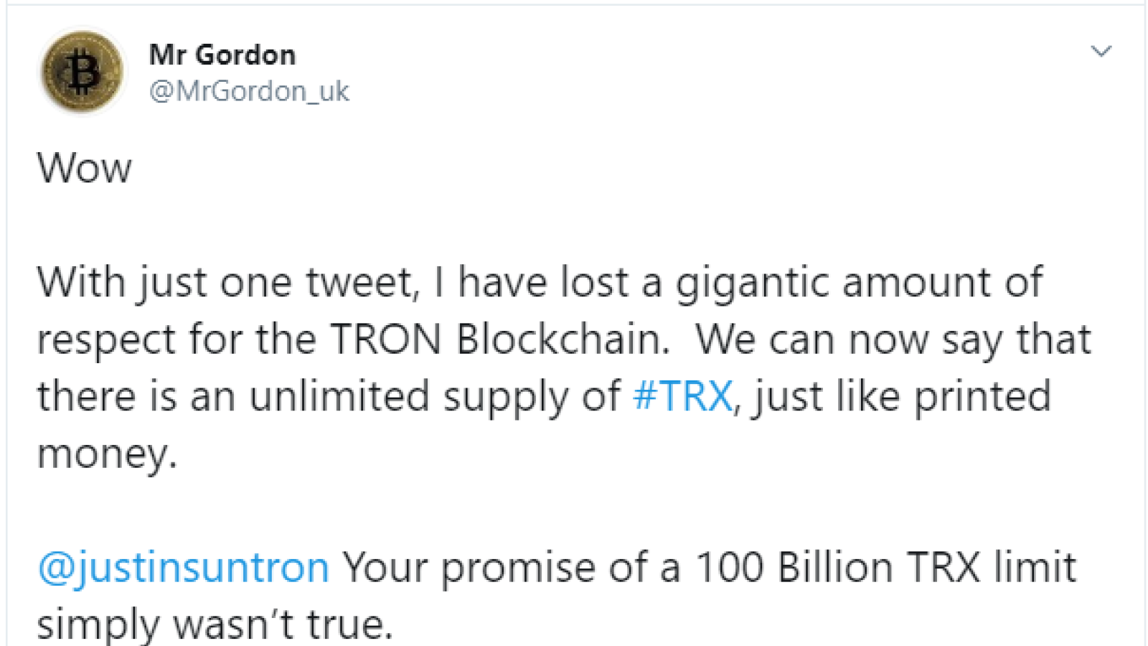Click the 'Your promise of a' phrase

point(511,568)
